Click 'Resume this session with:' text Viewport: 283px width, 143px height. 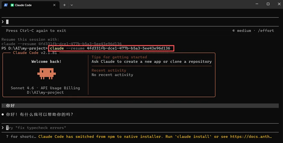click(x=30, y=39)
